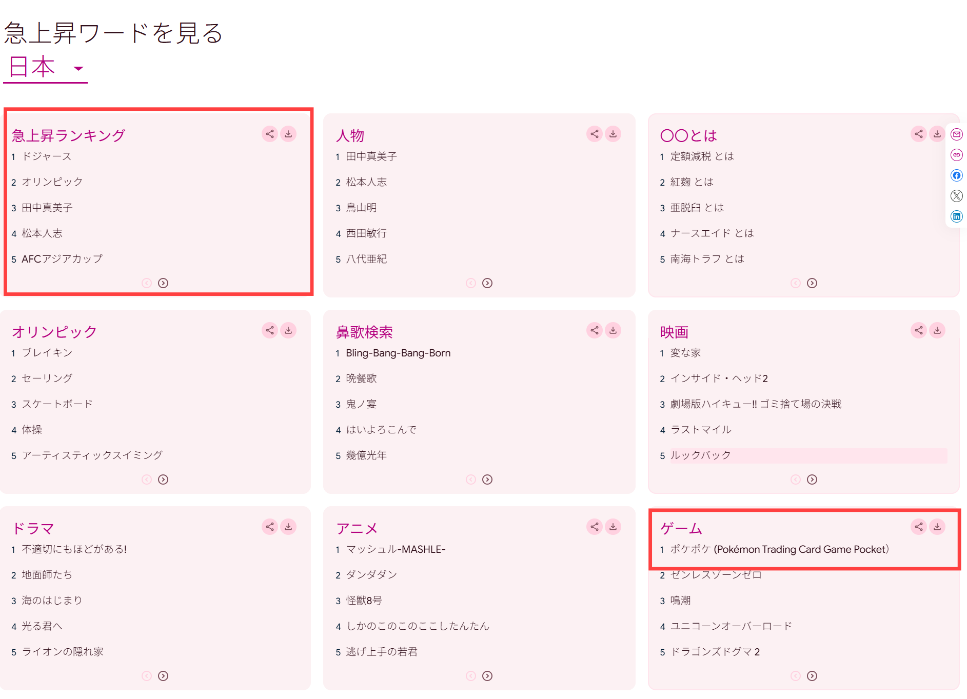This screenshot has width=967, height=699.
Task: Open 不適切にもほどがある! drama entry
Action: [74, 549]
